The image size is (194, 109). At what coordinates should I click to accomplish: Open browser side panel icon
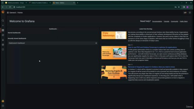184,7
